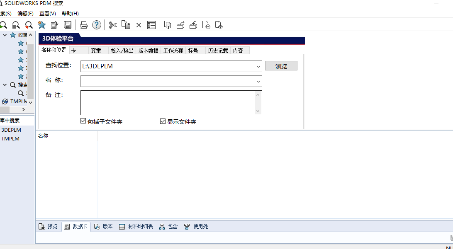Open properties list icon in toolbar
The width and height of the screenshot is (453, 249).
[x=151, y=25]
